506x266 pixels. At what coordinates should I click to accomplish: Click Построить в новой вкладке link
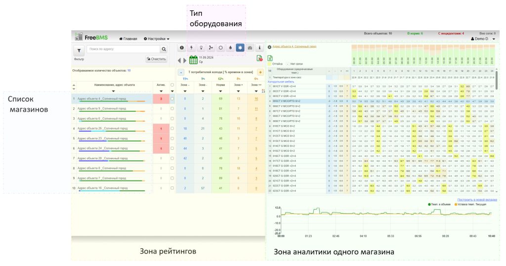point(477,200)
